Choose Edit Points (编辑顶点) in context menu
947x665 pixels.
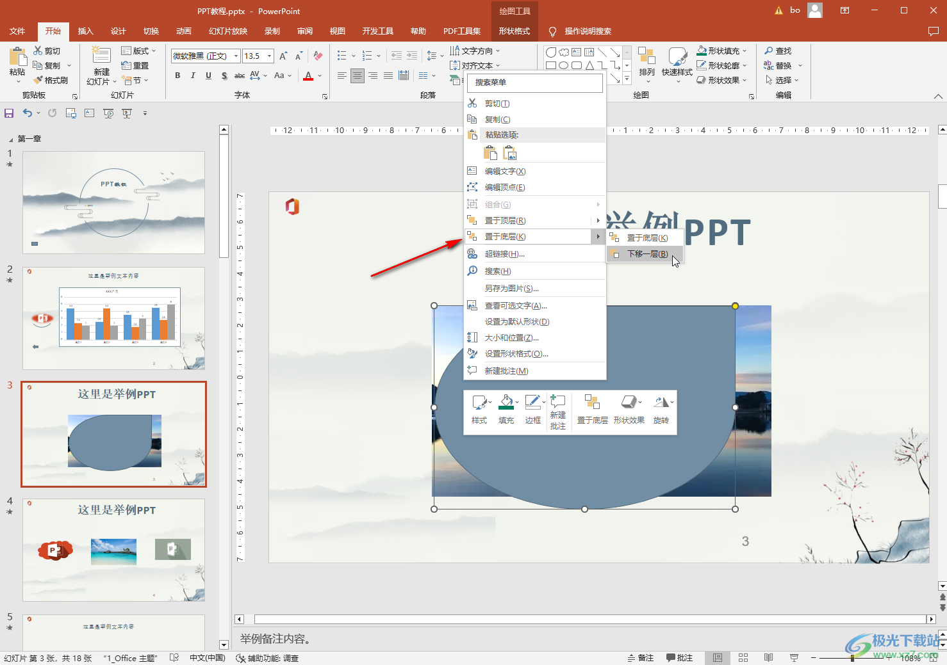click(535, 188)
